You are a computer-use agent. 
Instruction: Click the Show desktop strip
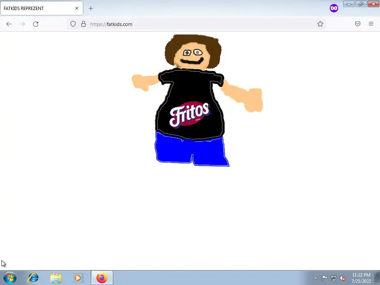377,278
